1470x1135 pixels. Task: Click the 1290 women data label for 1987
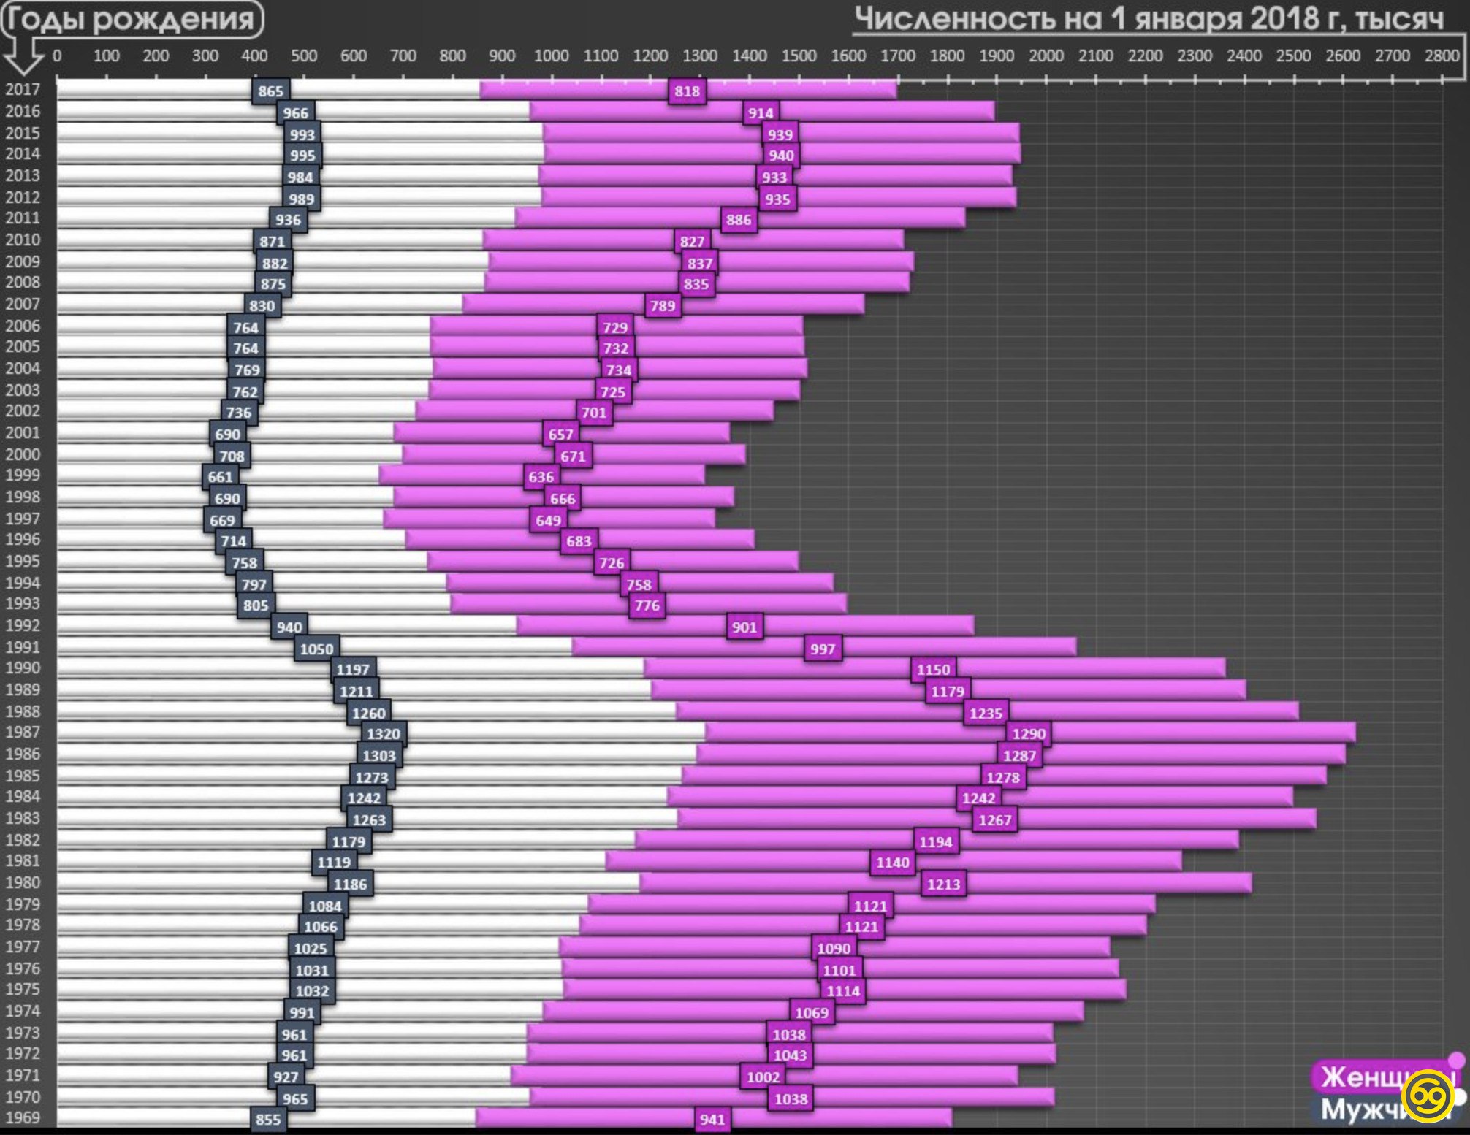tap(1029, 734)
